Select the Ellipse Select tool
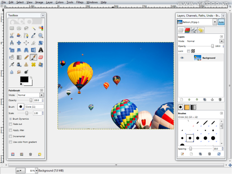The width and height of the screenshot is (232, 174). point(19,28)
